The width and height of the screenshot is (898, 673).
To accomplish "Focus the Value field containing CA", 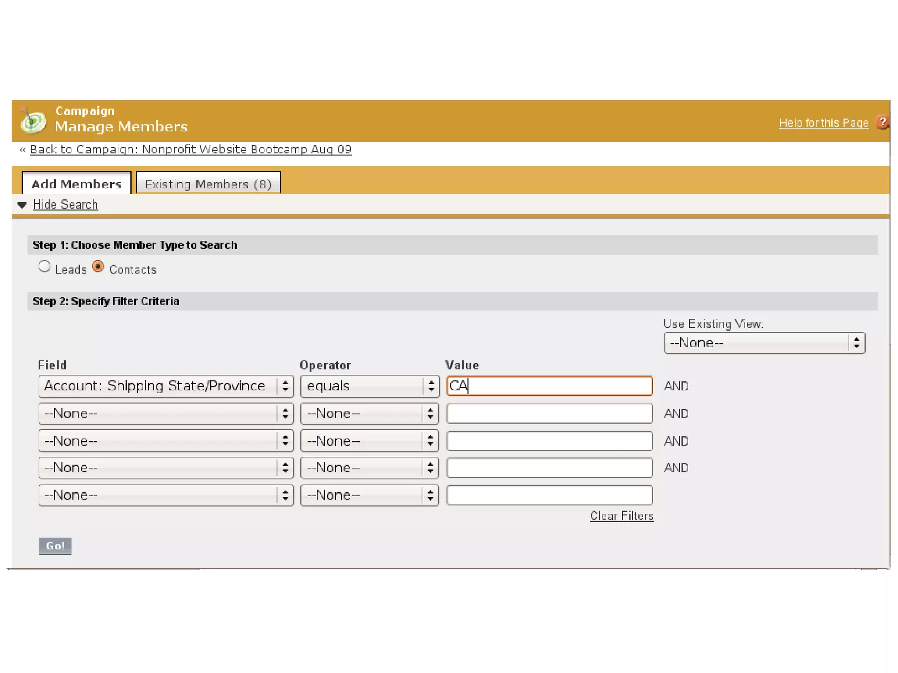I will (549, 386).
